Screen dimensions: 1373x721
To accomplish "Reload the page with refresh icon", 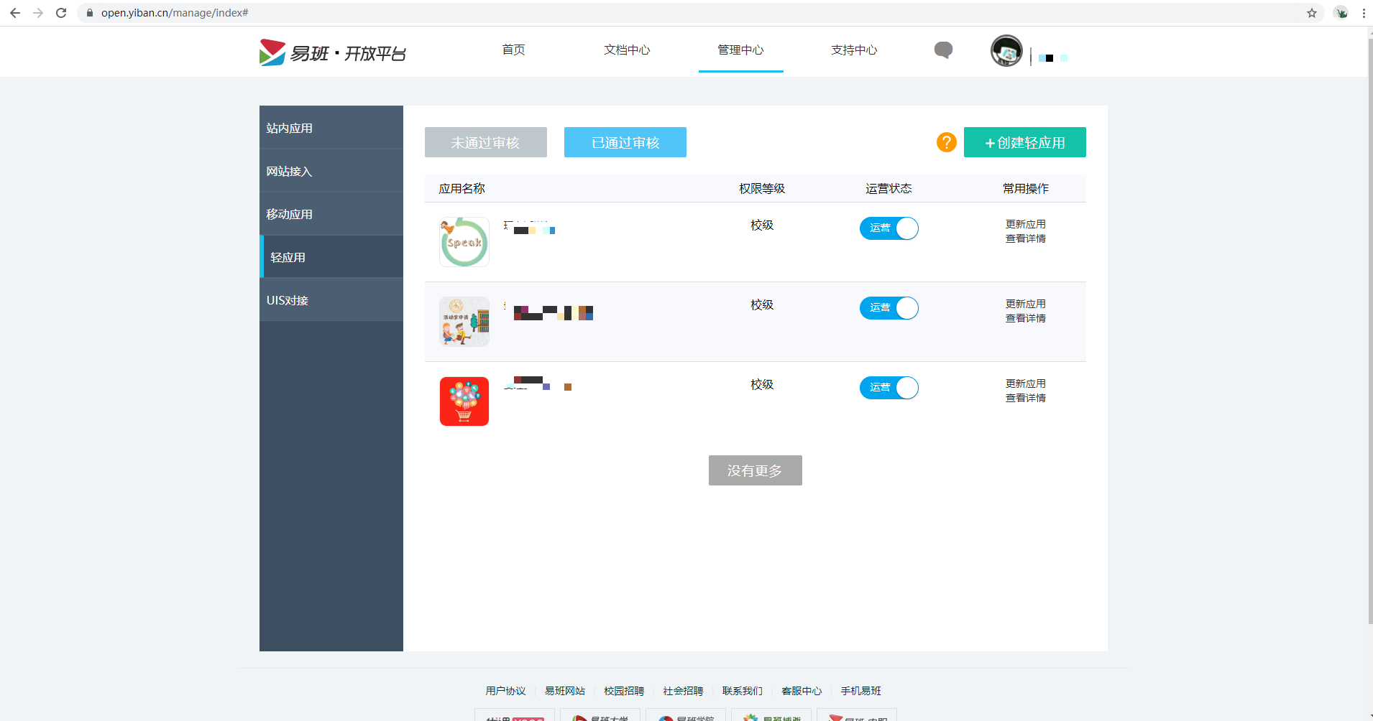I will (61, 12).
